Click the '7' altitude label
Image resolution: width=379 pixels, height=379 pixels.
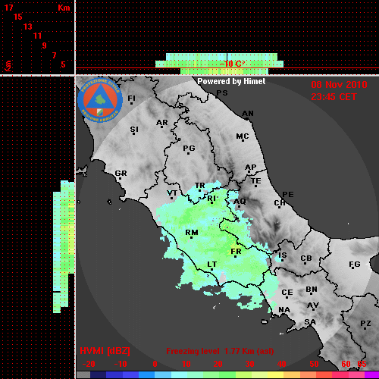[x=54, y=55]
